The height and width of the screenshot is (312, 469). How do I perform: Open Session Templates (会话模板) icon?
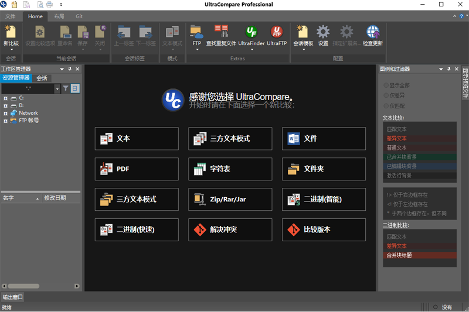pyautogui.click(x=303, y=32)
